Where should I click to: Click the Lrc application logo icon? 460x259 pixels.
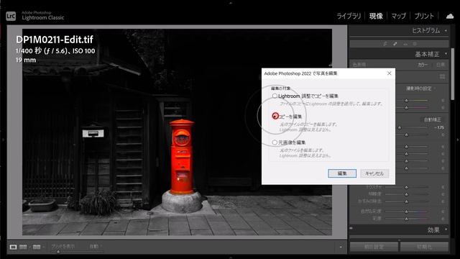(11, 16)
